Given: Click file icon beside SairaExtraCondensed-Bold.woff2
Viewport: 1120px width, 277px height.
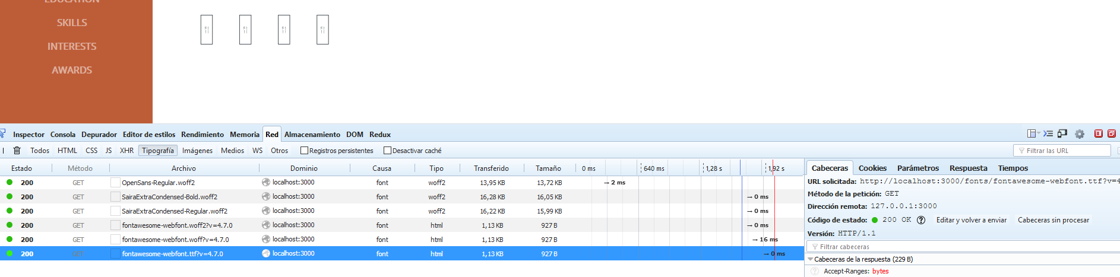Looking at the screenshot, I should point(115,197).
